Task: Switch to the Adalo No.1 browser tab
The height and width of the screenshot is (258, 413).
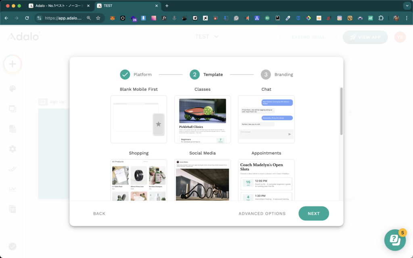Action: pos(59,6)
